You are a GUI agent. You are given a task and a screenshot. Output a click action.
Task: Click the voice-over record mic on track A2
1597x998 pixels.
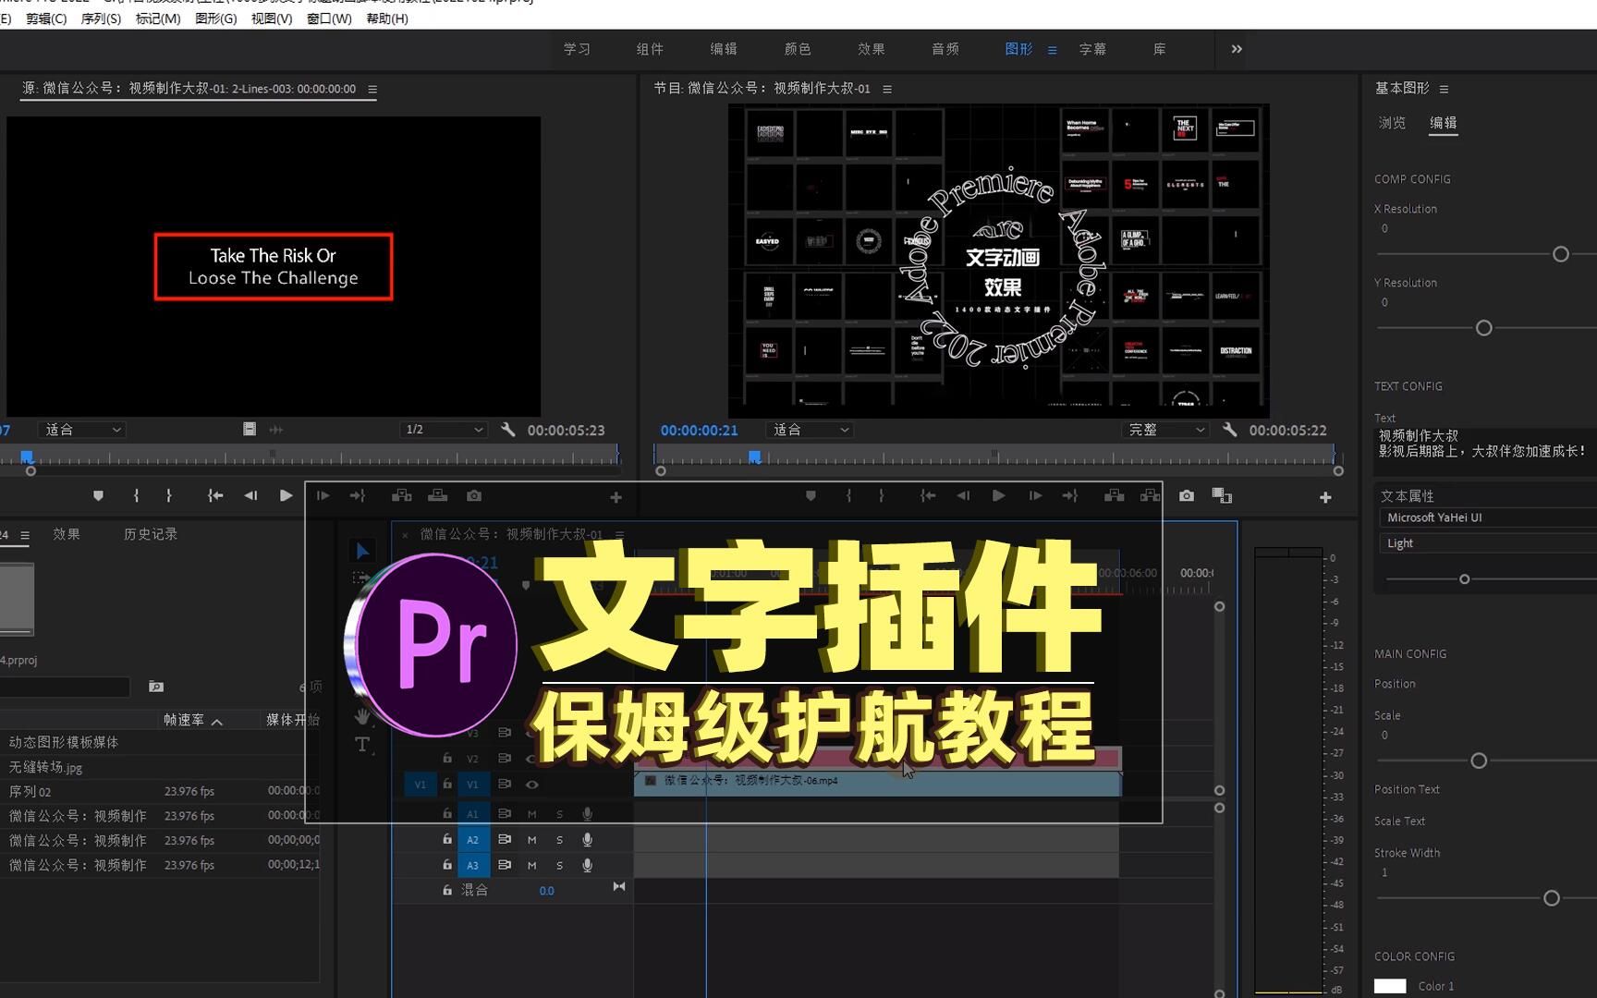coord(588,840)
